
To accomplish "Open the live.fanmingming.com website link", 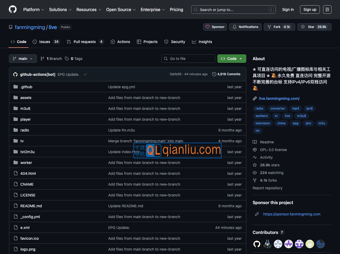I will (279, 98).
